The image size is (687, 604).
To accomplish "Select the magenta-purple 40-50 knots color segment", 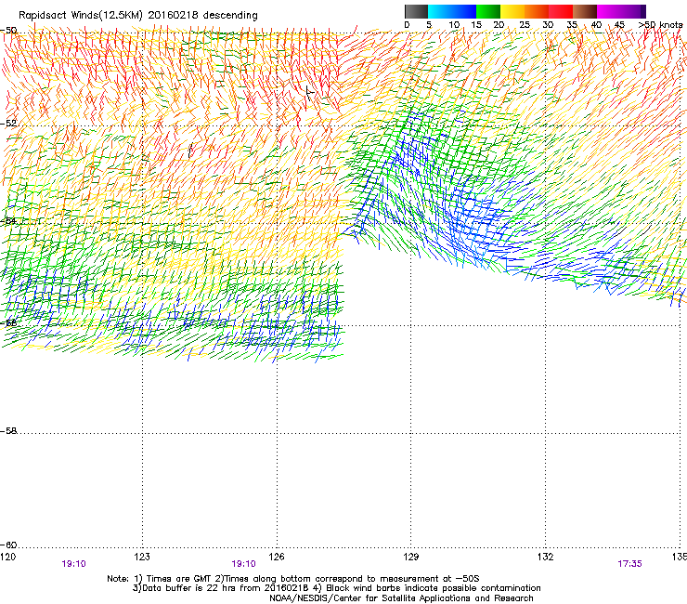I will [621, 11].
